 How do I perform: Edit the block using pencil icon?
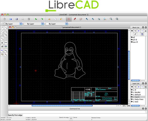[x=135, y=34]
